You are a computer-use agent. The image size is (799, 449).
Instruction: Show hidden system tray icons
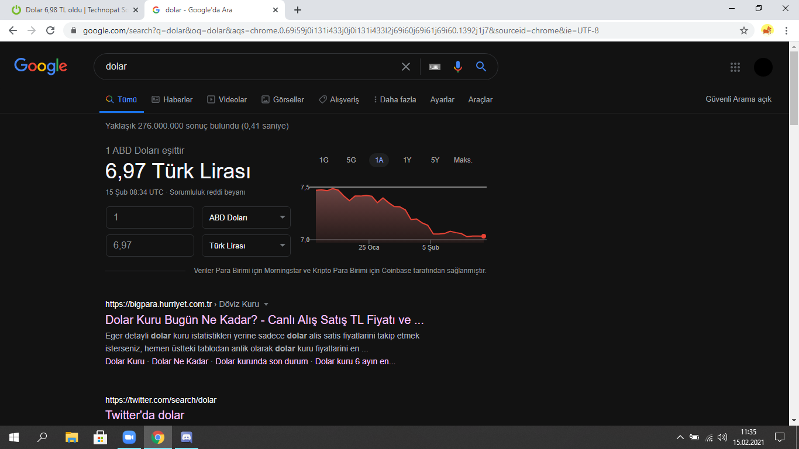tap(680, 437)
